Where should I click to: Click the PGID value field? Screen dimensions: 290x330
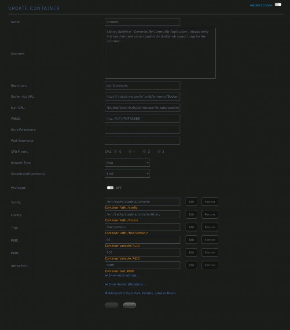pos(143,253)
